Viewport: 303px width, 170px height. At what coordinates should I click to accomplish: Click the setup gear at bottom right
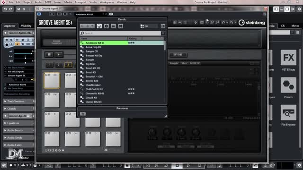(299, 165)
